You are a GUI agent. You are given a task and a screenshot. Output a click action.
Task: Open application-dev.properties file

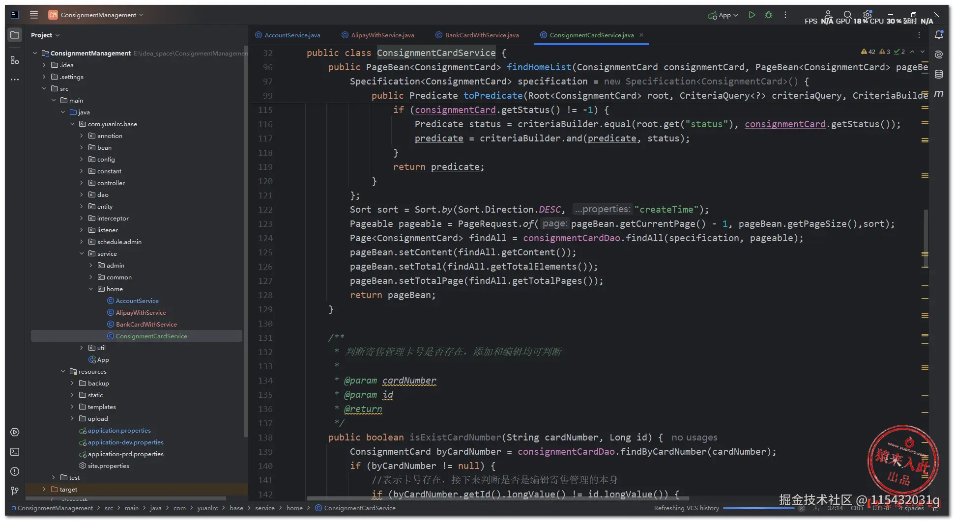(x=121, y=442)
